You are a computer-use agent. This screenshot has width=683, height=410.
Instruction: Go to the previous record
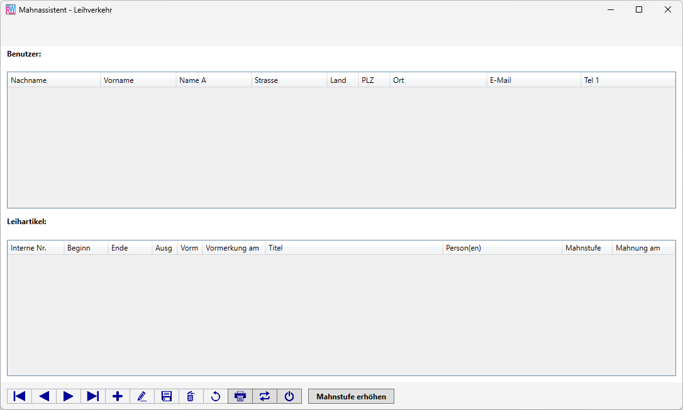pos(44,396)
